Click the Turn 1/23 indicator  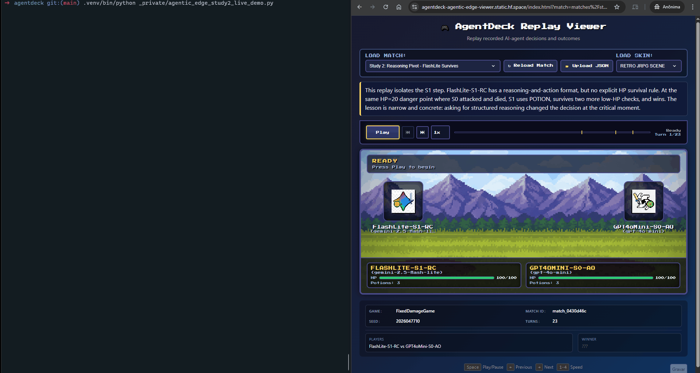[668, 135]
